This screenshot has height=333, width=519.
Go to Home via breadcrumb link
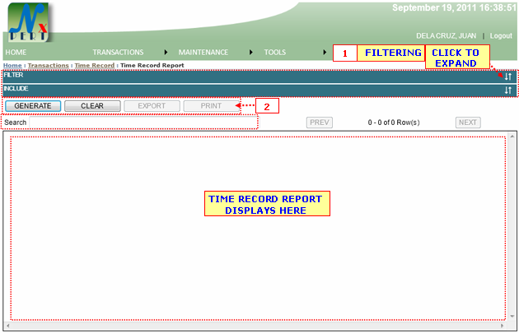pyautogui.click(x=12, y=64)
